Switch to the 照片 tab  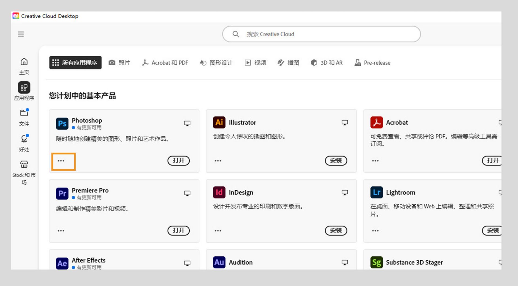coord(119,63)
